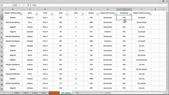Screen dimensions: 169x95
Task: Select VAR cell in row 12
Action: click(124, 64)
